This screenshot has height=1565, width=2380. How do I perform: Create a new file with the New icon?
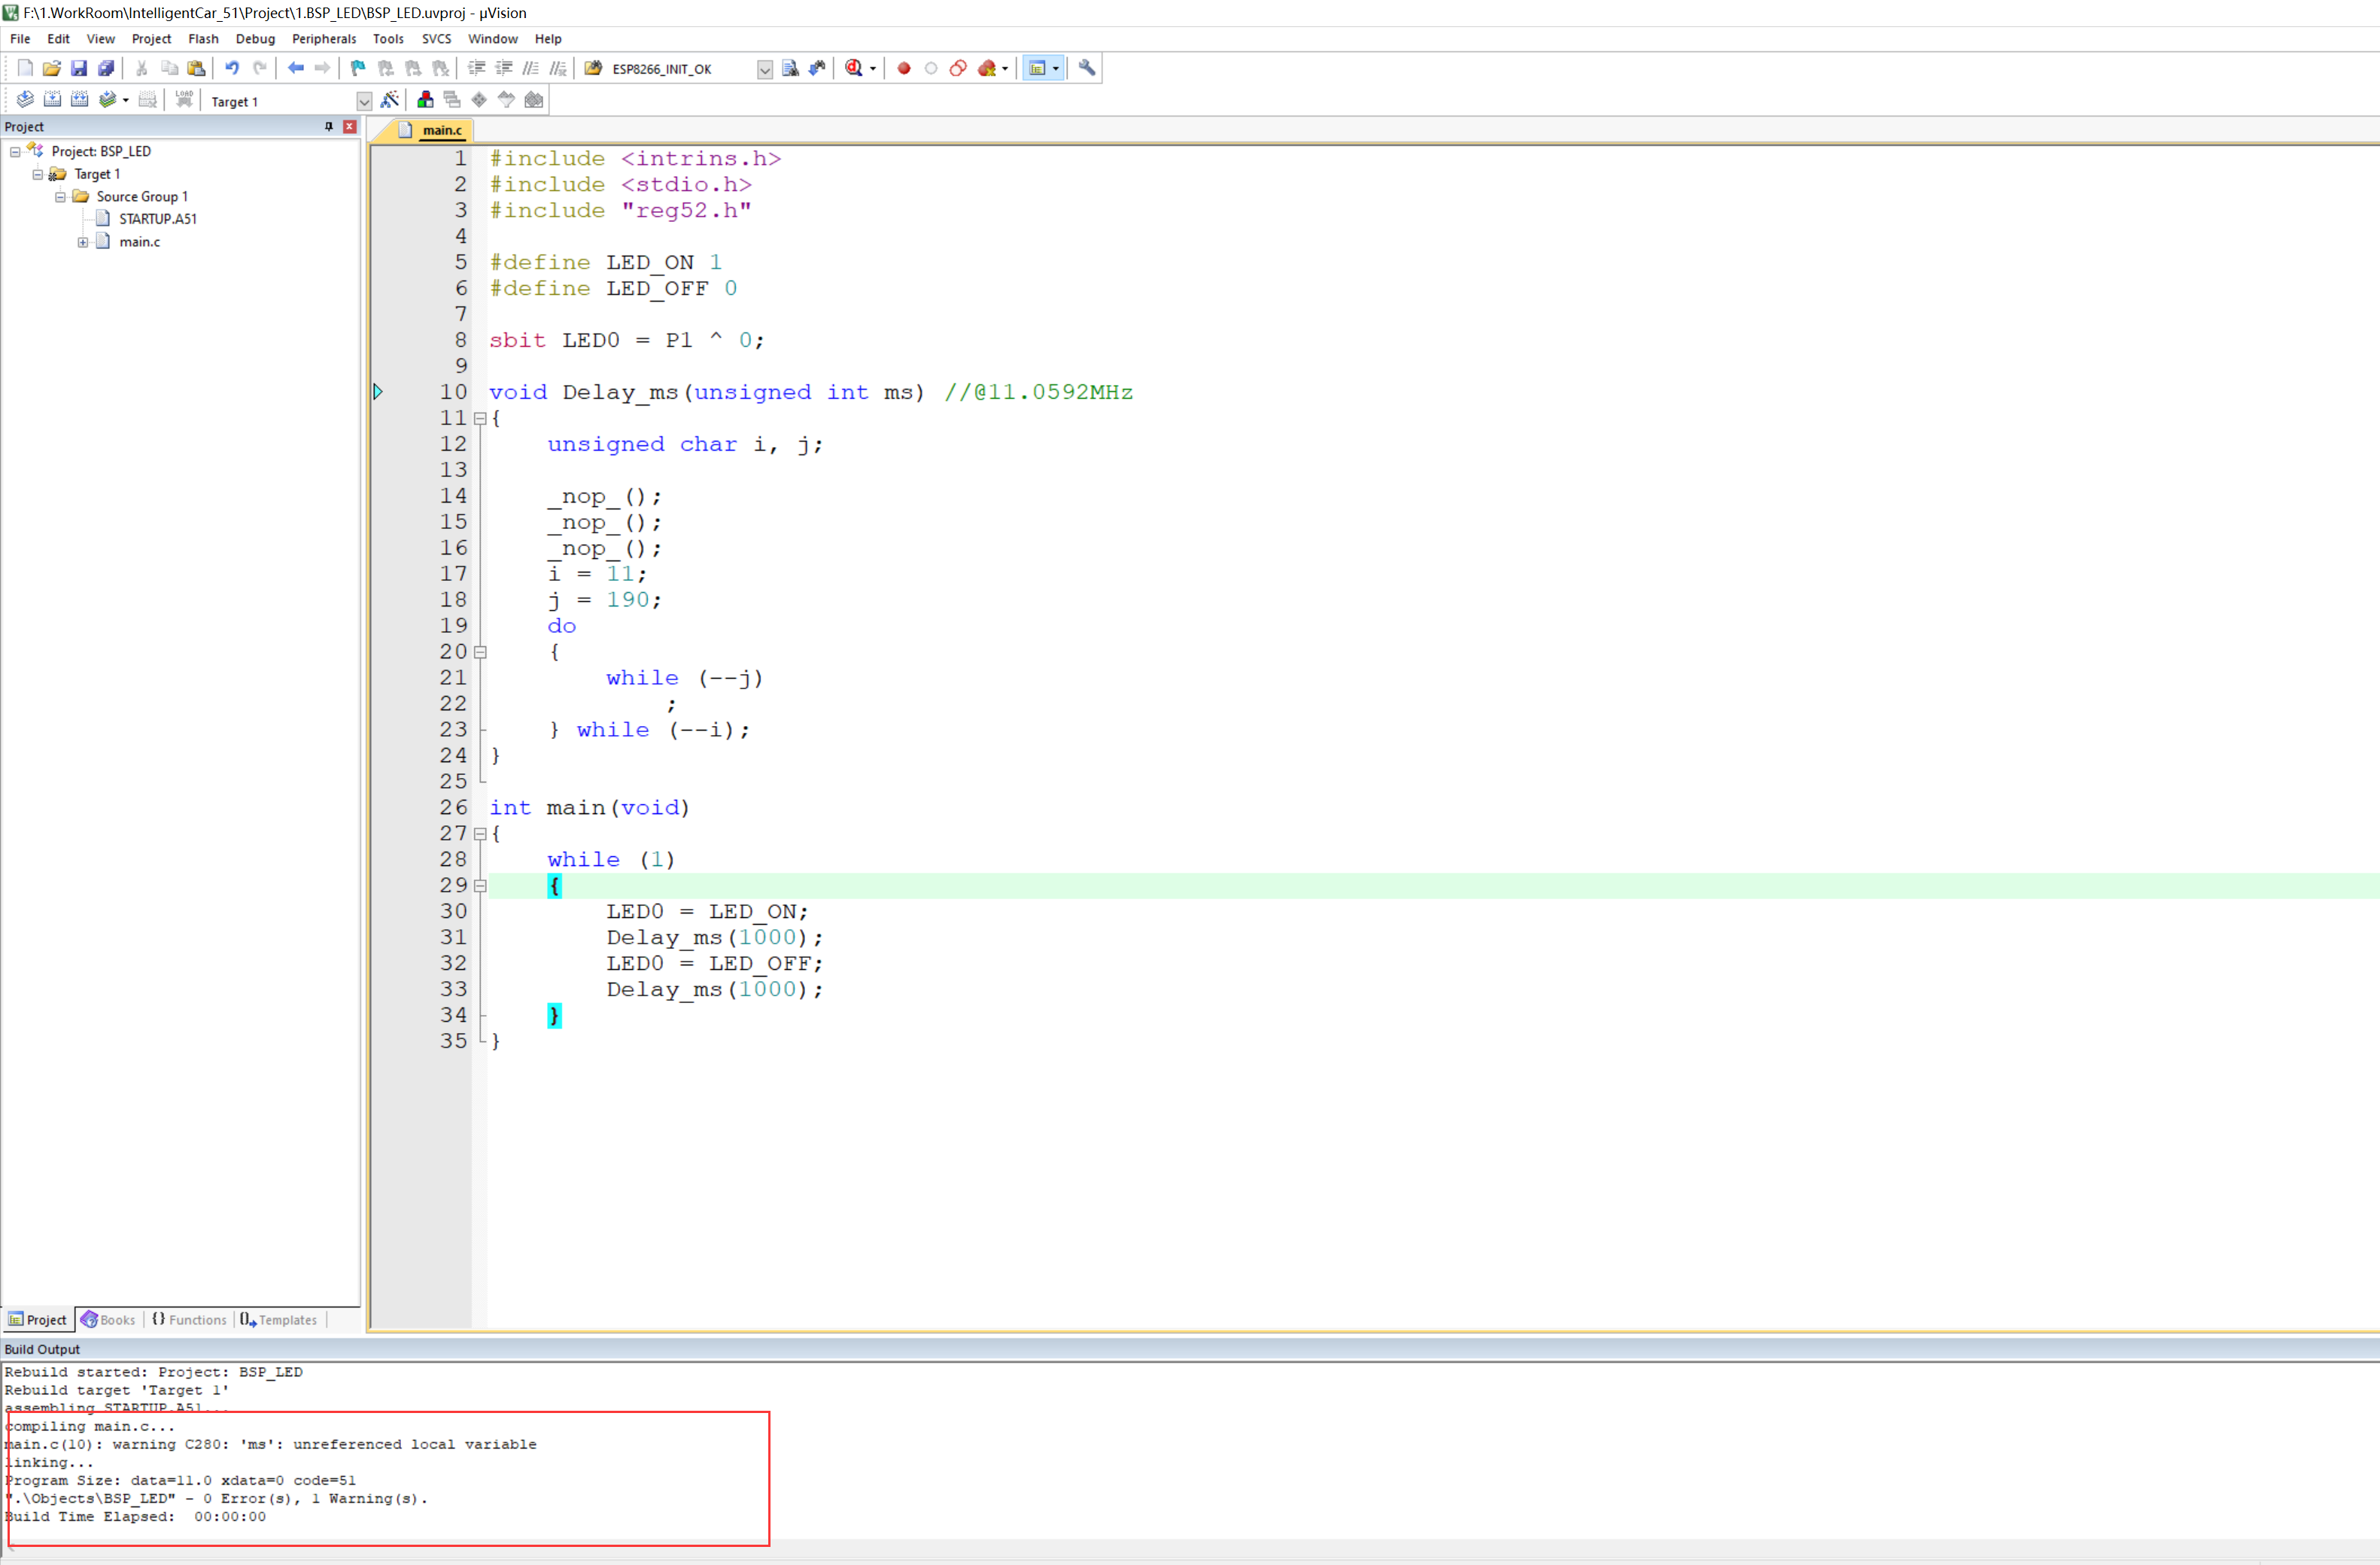coord(25,68)
